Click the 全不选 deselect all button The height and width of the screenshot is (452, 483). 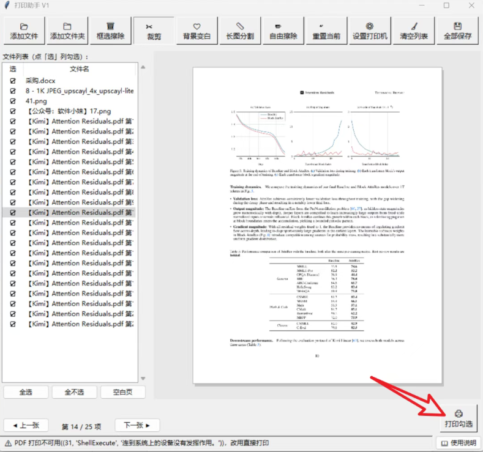pos(74,392)
